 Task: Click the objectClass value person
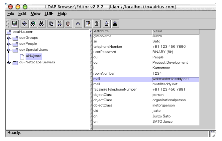[158, 95]
